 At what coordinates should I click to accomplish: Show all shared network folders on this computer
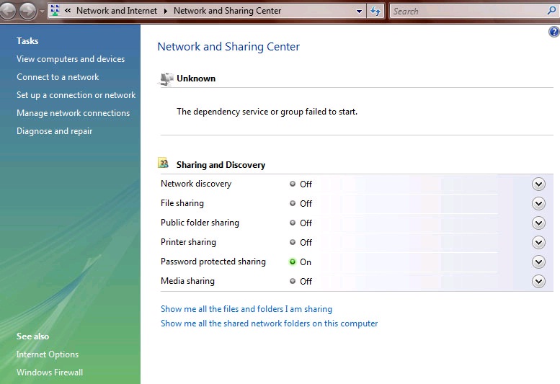[270, 323]
